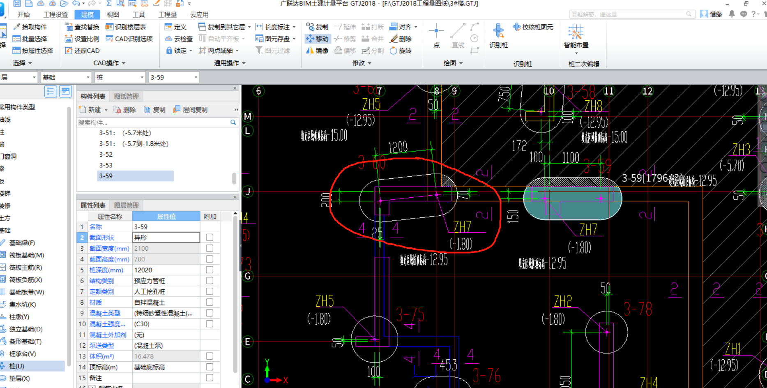Select 筏板基础(M) in component tree
Viewport: 767px width, 388px height.
(27, 255)
